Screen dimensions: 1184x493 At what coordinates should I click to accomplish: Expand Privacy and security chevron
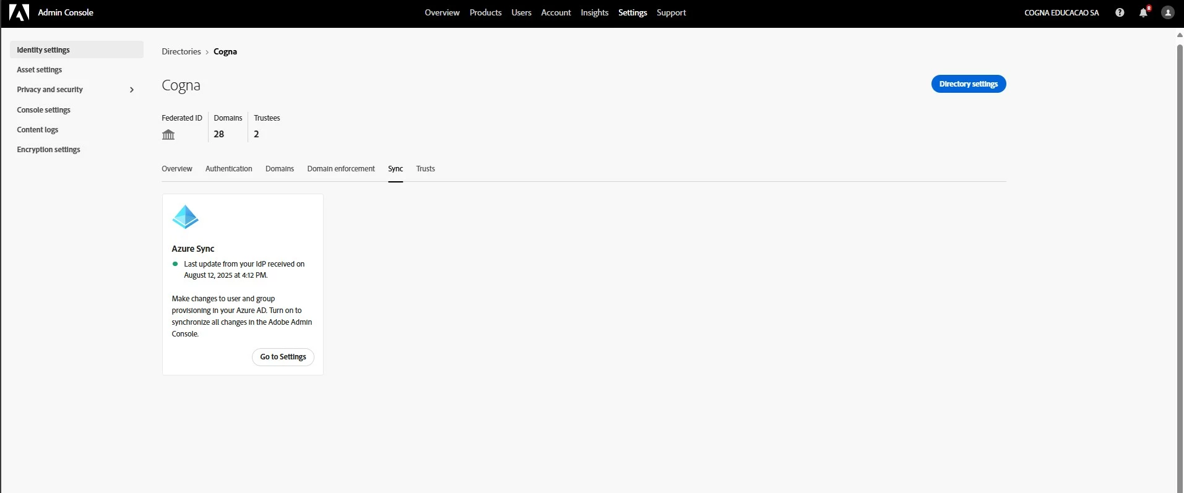[132, 90]
